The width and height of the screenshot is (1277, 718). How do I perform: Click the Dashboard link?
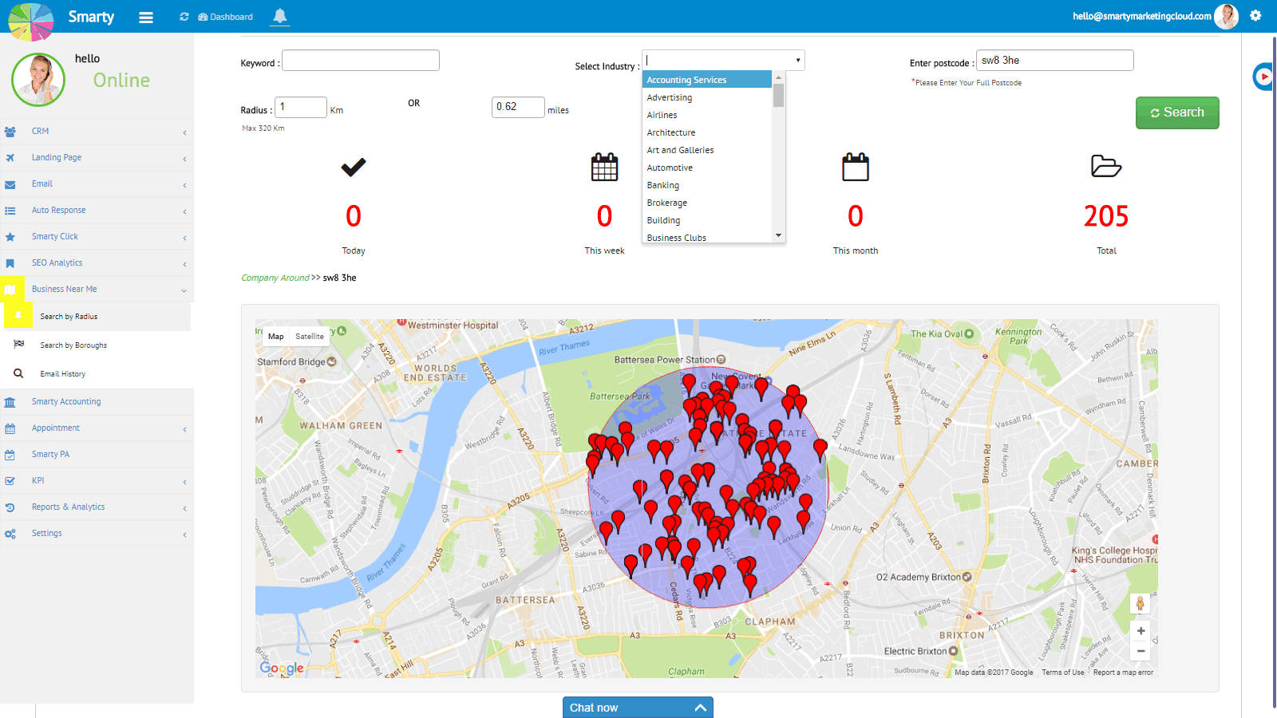[x=226, y=17]
